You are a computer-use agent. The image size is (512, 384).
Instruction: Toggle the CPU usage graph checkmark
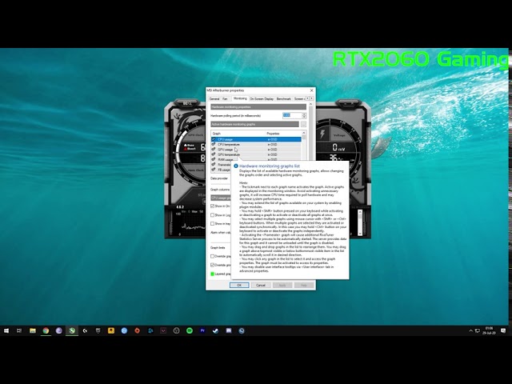pyautogui.click(x=214, y=139)
